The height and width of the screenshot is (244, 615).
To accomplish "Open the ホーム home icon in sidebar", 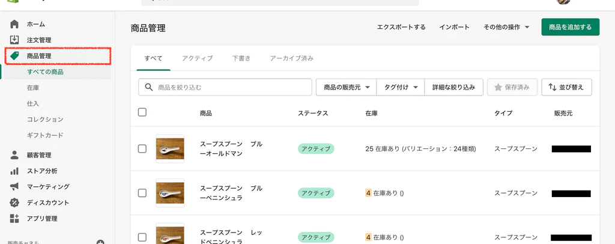I will pyautogui.click(x=14, y=24).
